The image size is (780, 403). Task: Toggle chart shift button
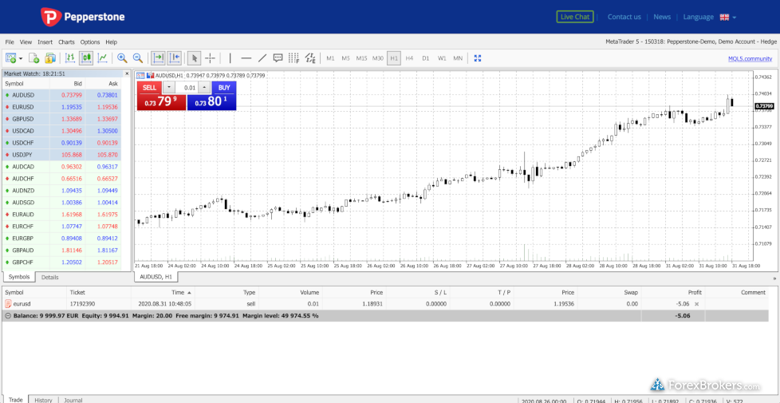[175, 58]
